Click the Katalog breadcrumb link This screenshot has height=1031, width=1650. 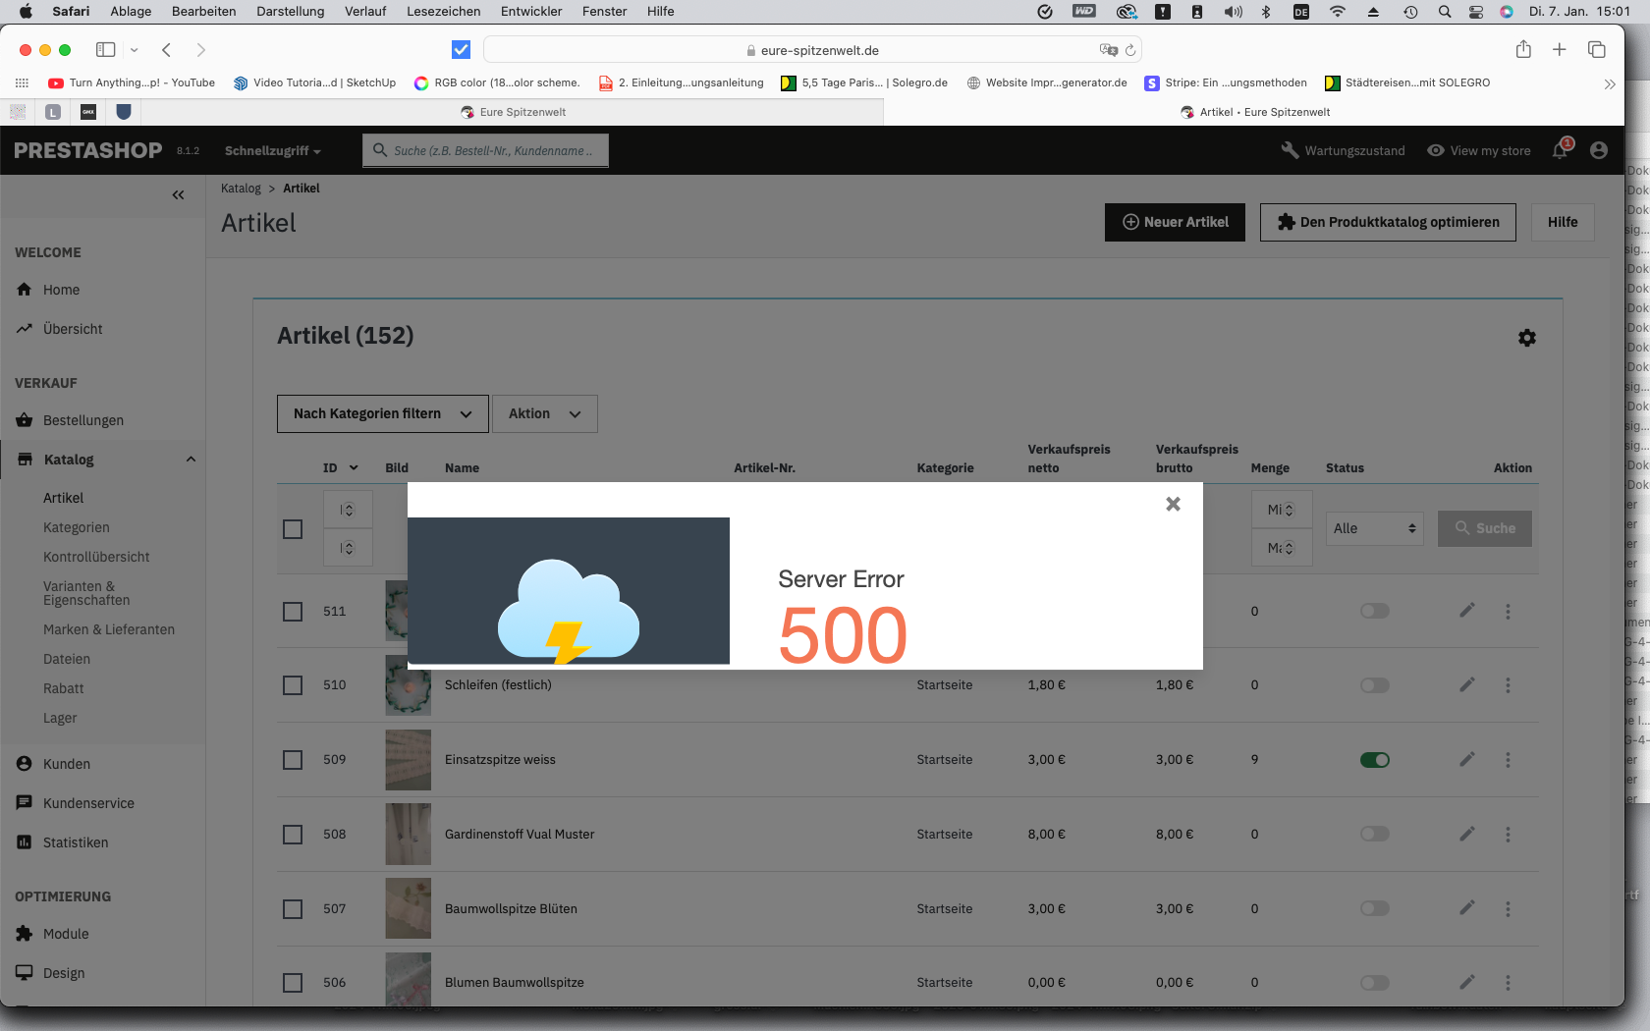(x=241, y=189)
